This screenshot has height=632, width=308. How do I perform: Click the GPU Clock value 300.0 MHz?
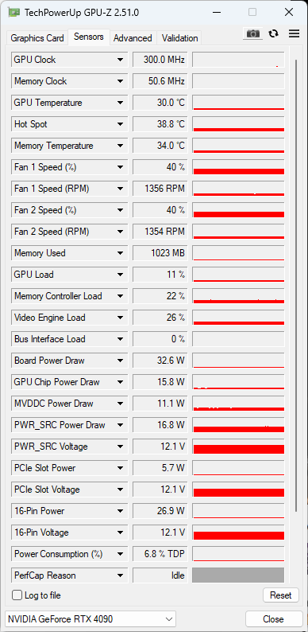(160, 60)
